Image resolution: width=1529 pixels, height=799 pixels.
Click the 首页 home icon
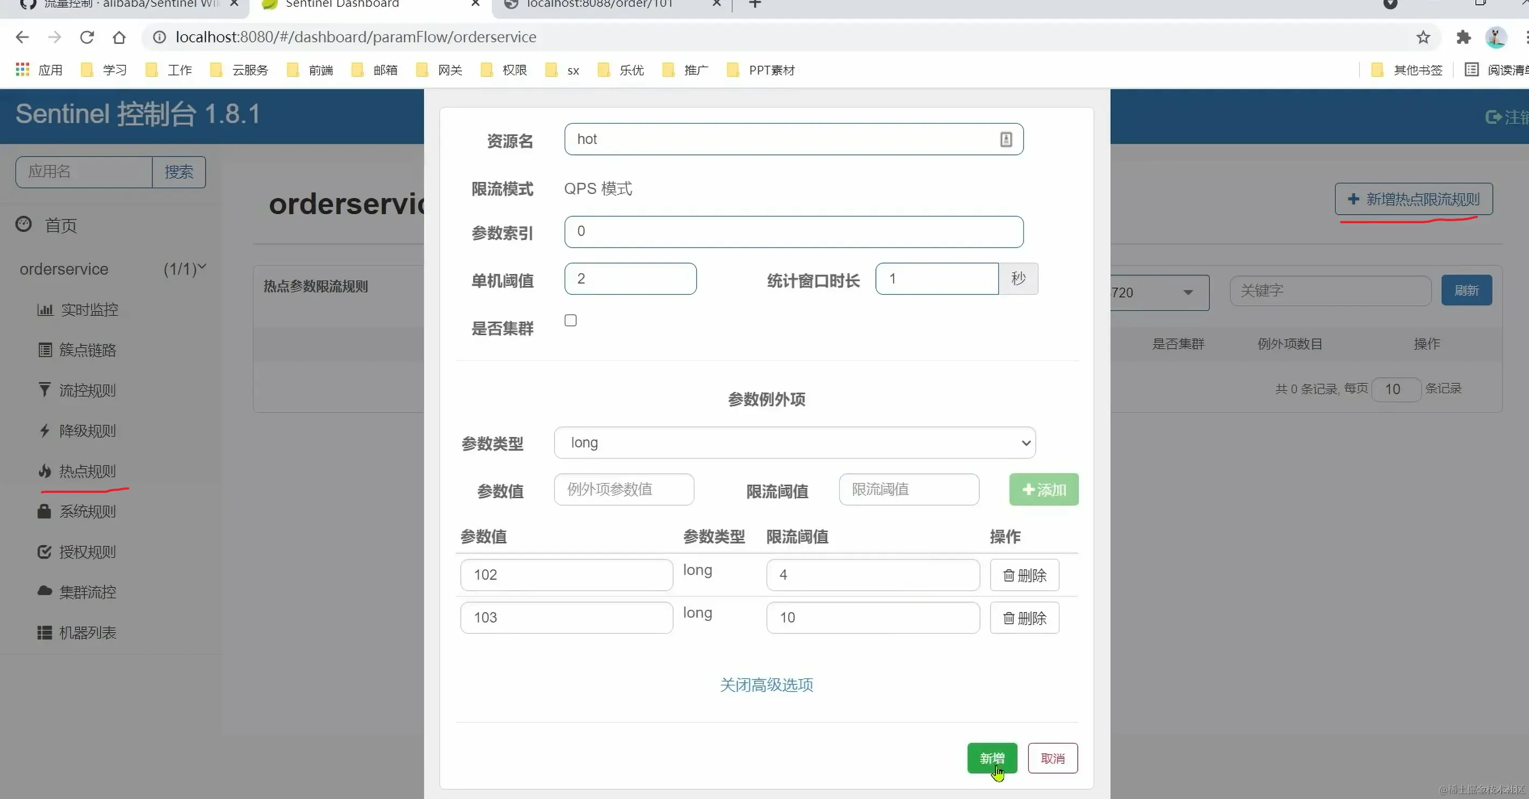23,224
